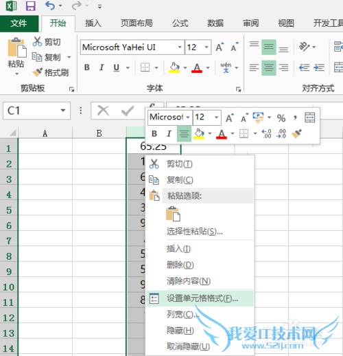
Task: Click merge and center in mini toolbar
Action: click(x=310, y=118)
